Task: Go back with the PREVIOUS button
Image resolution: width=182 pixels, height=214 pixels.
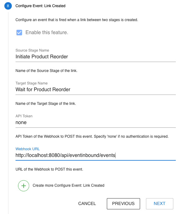Action: click(x=123, y=204)
